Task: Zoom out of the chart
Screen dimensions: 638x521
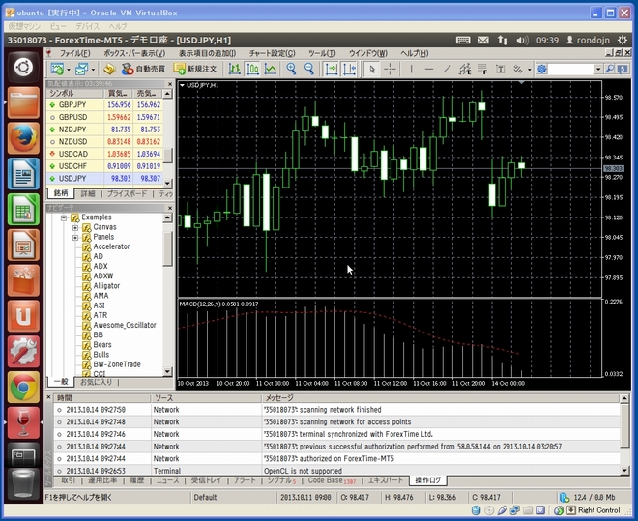Action: (308, 70)
